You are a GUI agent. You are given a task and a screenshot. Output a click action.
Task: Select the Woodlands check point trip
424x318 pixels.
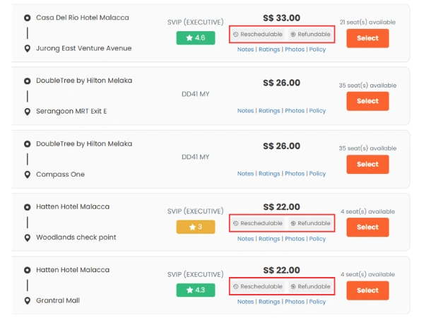(367, 227)
